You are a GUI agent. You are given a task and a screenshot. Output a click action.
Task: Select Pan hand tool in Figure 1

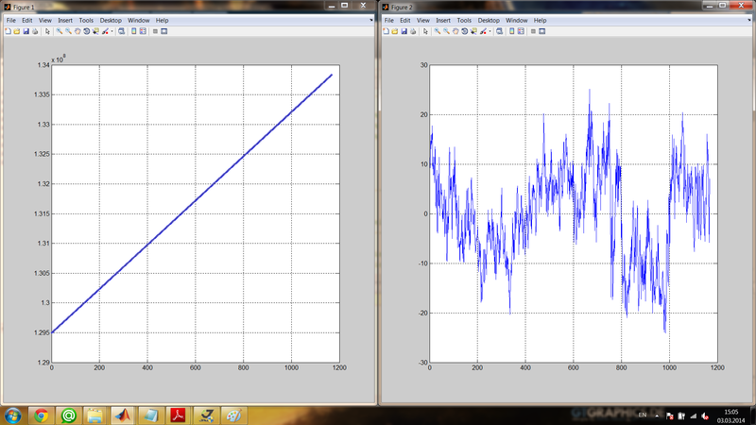(77, 31)
